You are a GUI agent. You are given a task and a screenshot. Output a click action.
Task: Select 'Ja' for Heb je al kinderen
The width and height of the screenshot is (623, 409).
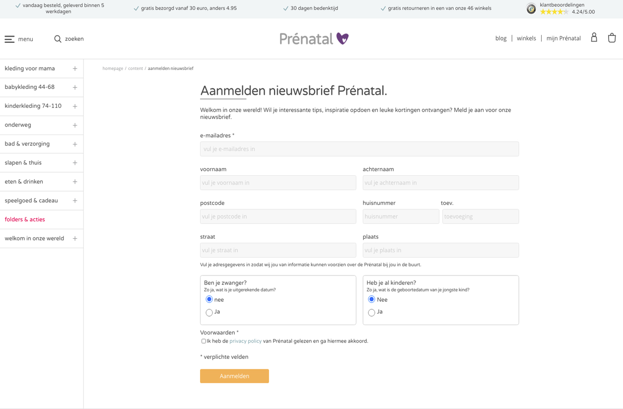tap(371, 312)
